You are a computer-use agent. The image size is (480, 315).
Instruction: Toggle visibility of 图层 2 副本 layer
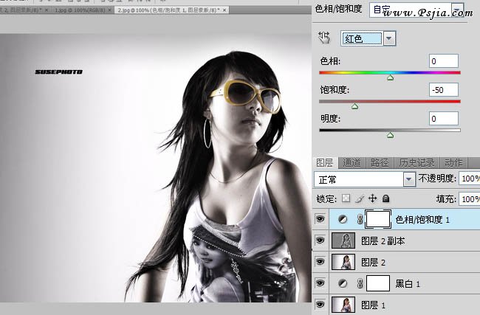(320, 240)
